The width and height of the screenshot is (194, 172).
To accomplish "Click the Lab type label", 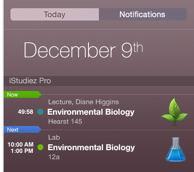I will click(x=54, y=137).
